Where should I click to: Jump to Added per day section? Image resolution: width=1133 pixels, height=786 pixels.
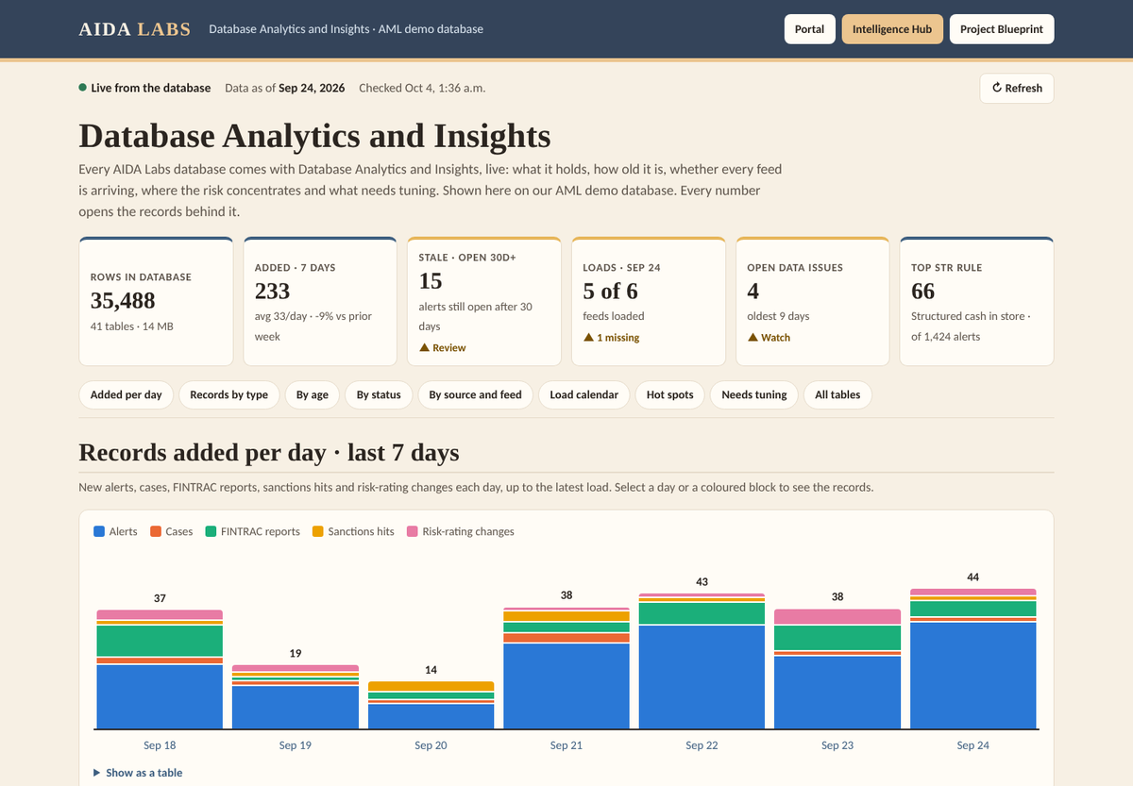click(127, 394)
